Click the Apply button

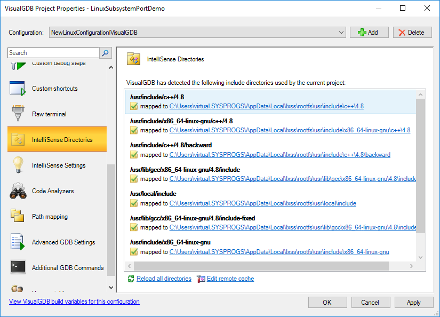[414, 303]
